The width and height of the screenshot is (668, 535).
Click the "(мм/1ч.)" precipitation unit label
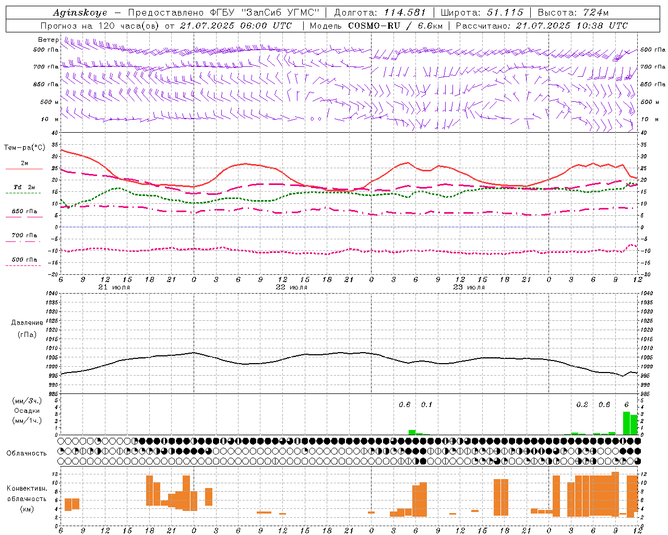27,421
